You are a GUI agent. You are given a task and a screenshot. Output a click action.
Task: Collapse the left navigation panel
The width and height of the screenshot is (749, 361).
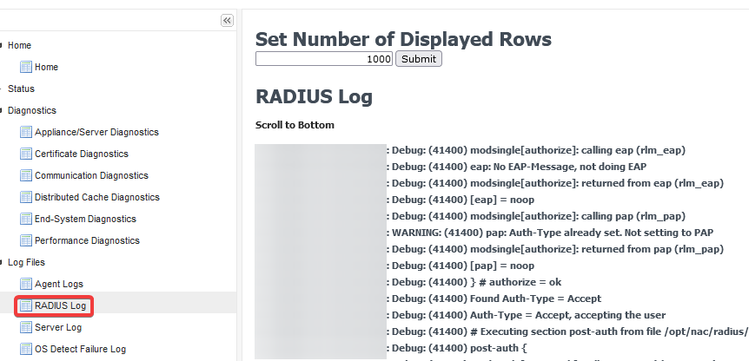[227, 20]
